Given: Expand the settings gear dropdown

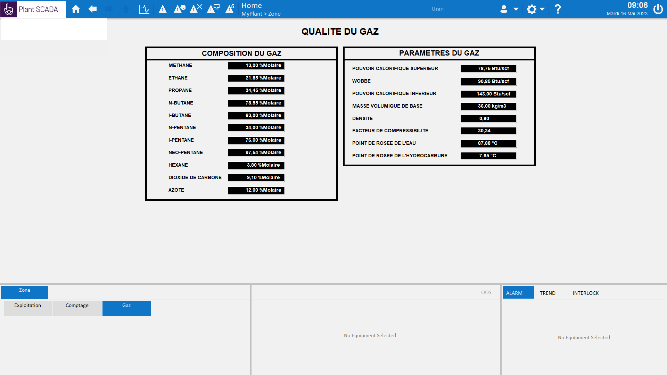Looking at the screenshot, I should tap(536, 9).
